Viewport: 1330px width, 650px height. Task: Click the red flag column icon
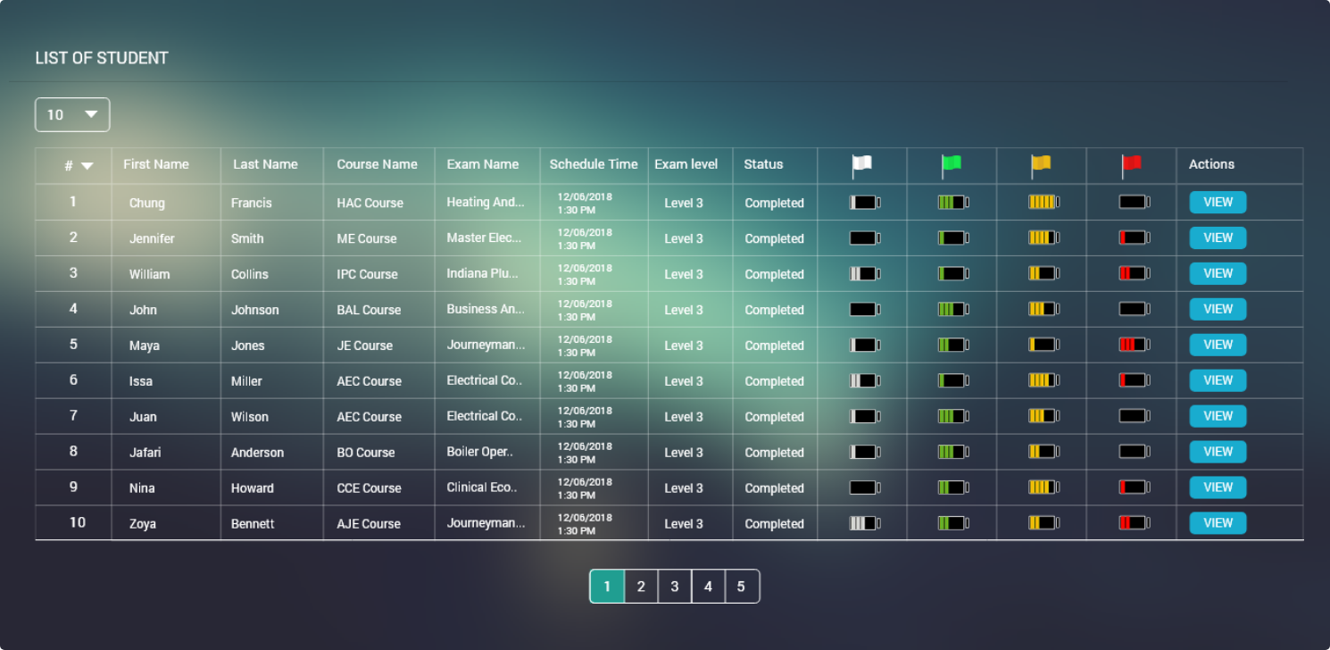[x=1132, y=164]
